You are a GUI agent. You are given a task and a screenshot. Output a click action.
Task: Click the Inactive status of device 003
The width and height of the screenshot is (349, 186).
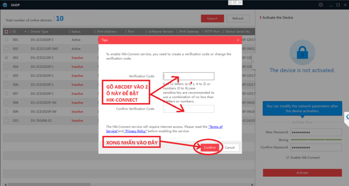[77, 58]
